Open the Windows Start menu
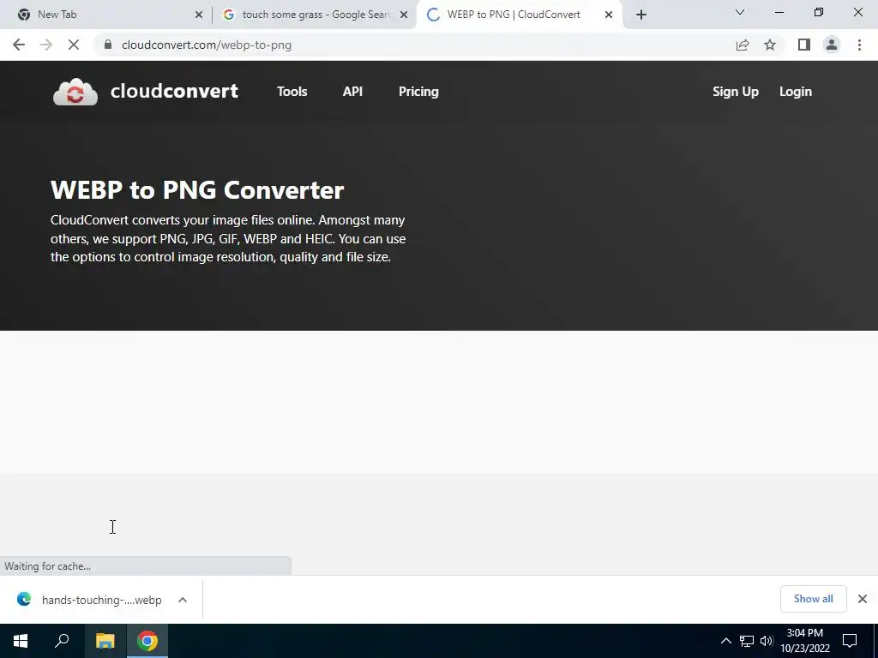Viewport: 878px width, 658px height. [x=21, y=641]
